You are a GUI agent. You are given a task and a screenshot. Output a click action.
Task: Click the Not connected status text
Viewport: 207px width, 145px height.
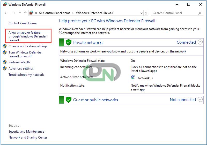point(183,100)
